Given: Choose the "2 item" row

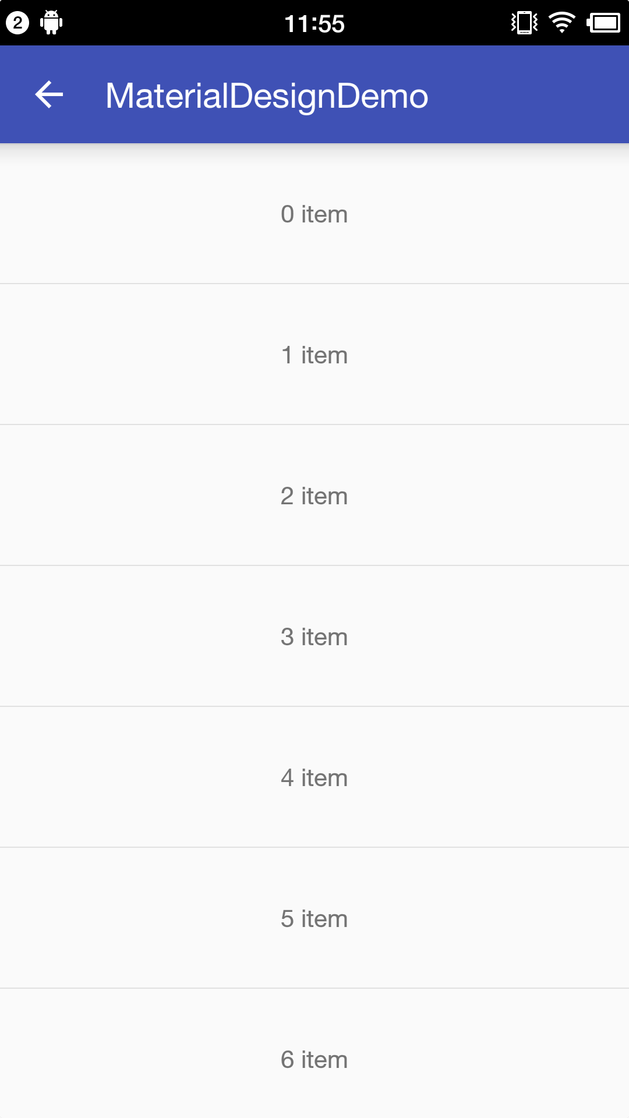Looking at the screenshot, I should (x=314, y=496).
